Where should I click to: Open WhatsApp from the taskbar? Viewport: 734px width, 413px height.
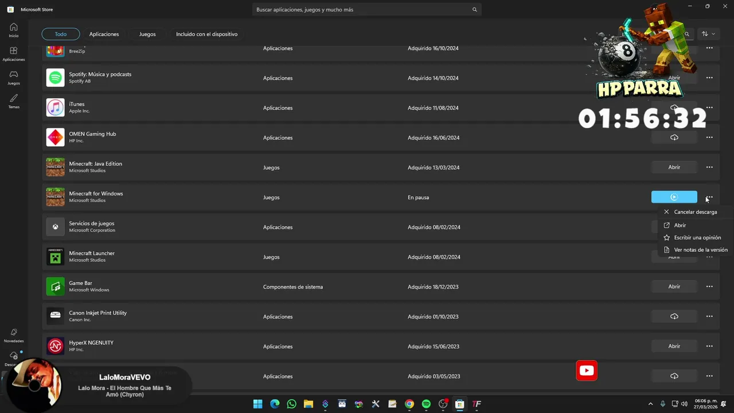291,404
